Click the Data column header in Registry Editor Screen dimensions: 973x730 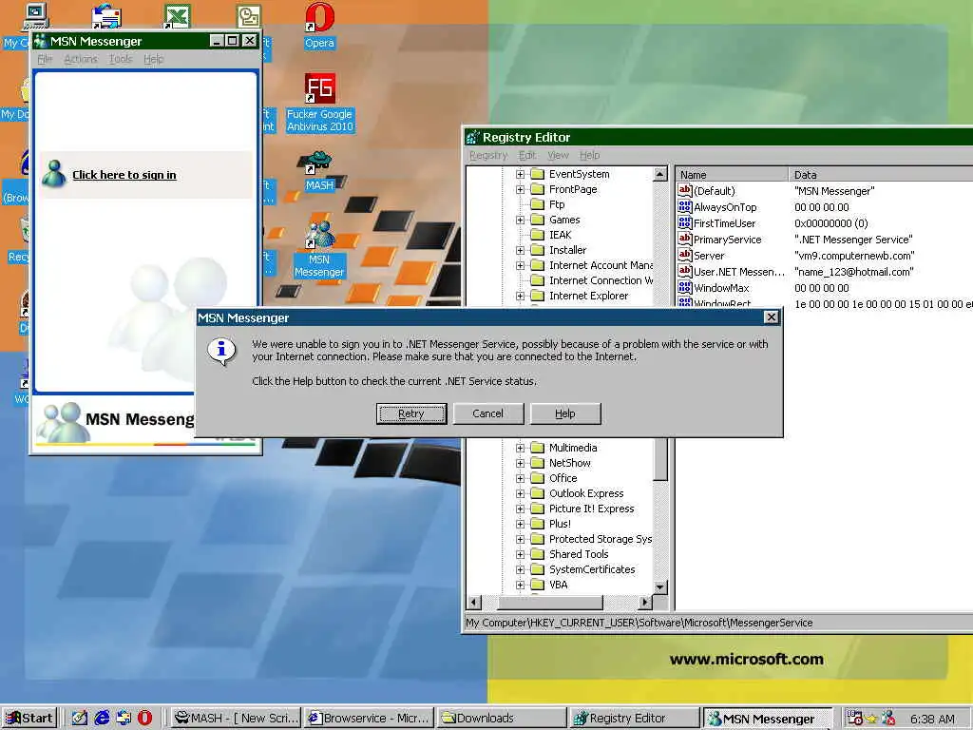point(880,175)
